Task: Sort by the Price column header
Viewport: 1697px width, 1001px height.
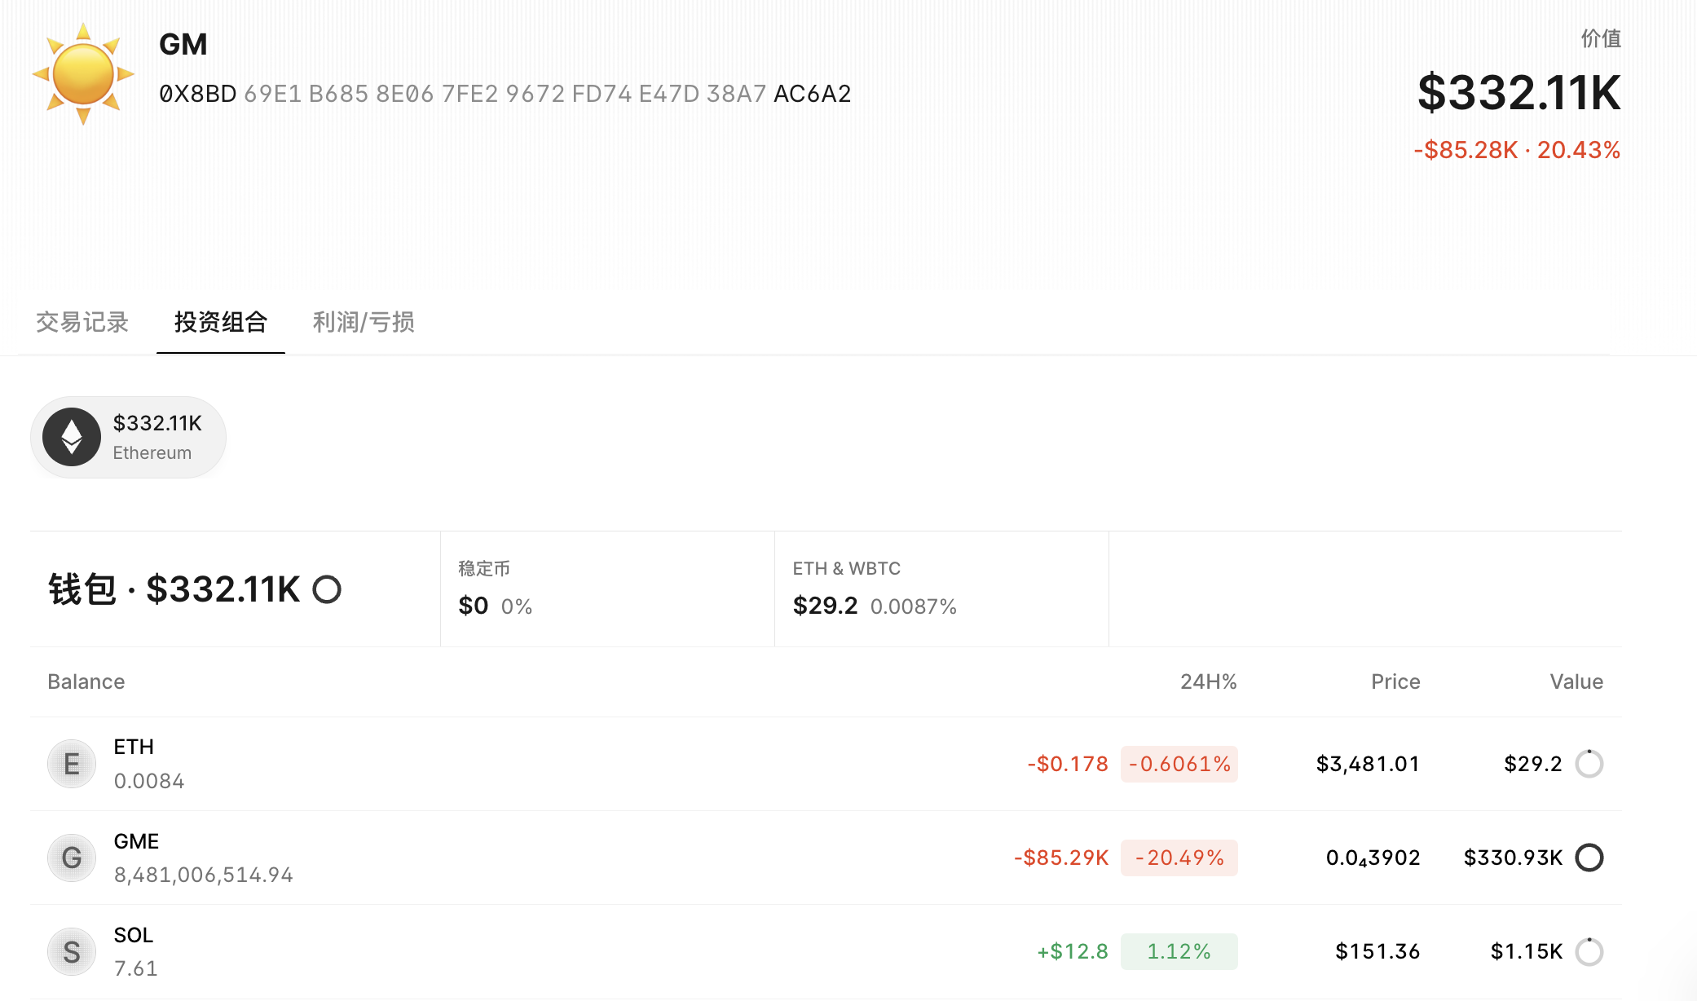Action: [x=1395, y=681]
